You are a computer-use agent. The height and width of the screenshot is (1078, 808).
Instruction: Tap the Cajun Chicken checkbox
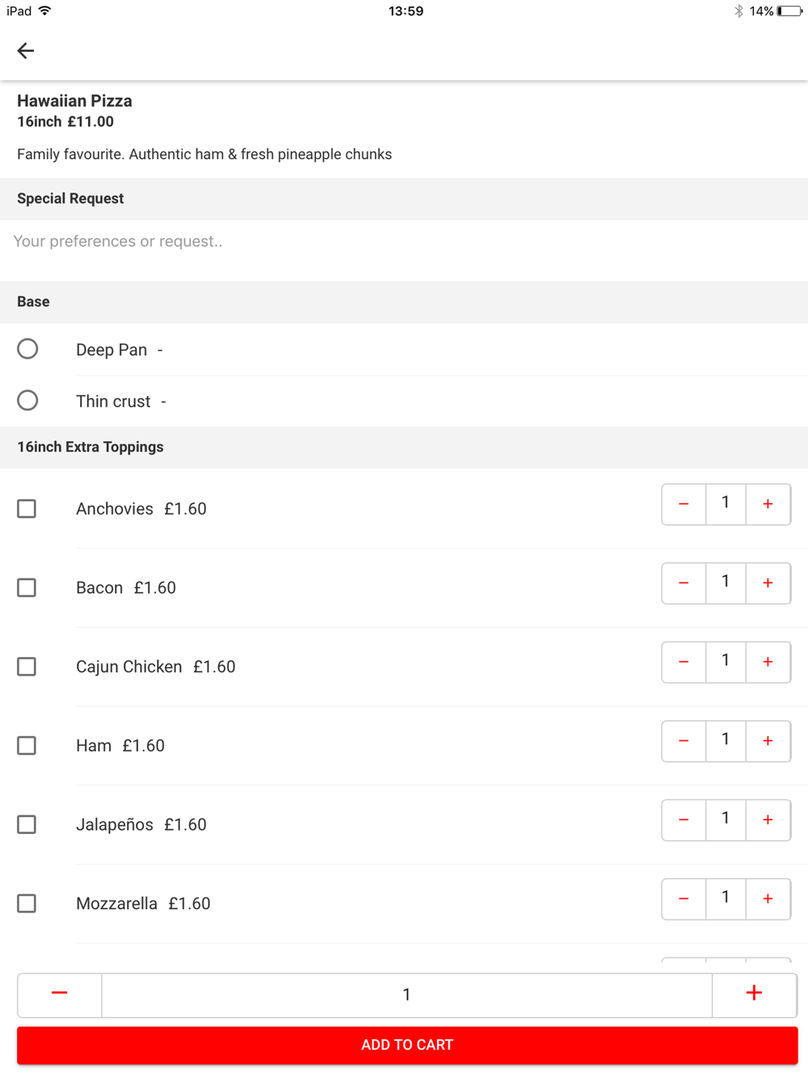tap(27, 667)
